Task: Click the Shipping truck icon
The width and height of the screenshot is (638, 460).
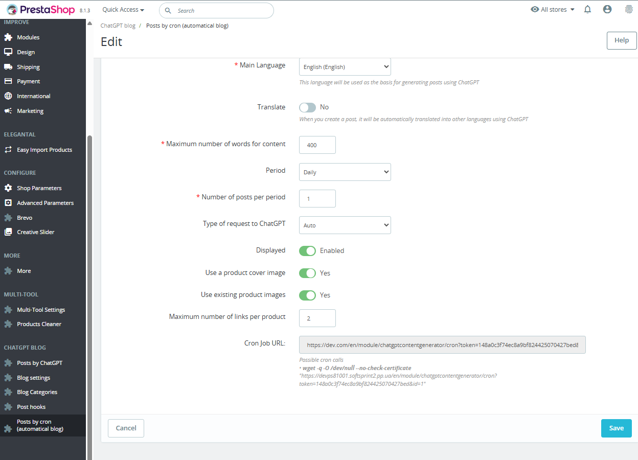Action: click(x=8, y=67)
